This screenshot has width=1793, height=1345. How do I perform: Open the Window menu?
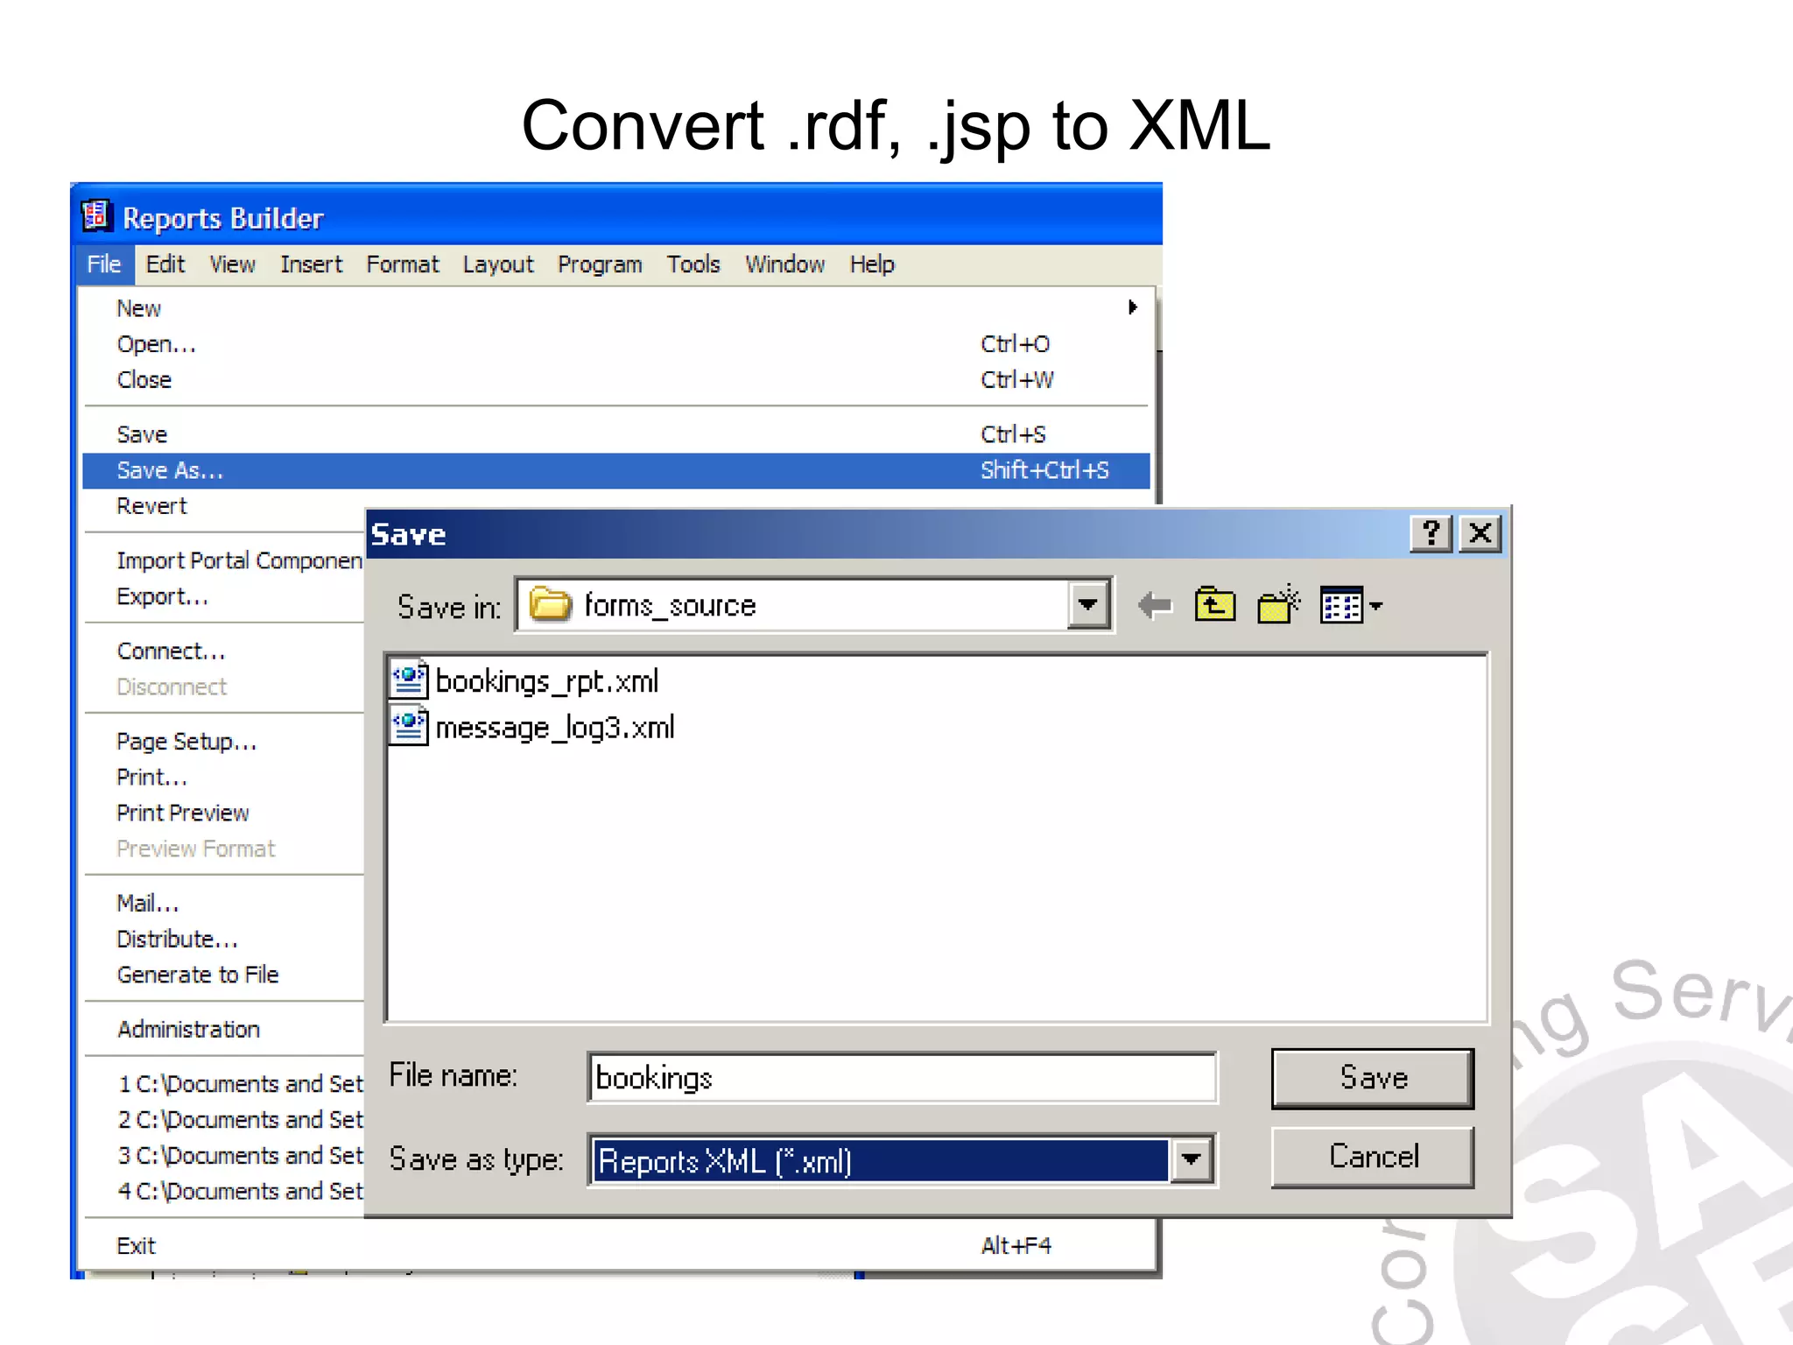pos(784,264)
